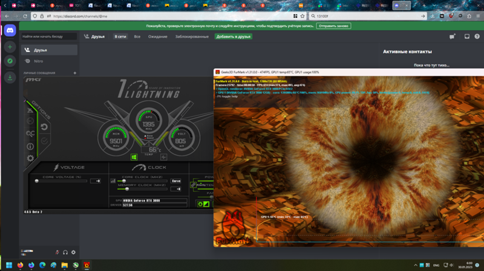
Task: Toggle Discord headphones deafen
Action: click(65, 252)
